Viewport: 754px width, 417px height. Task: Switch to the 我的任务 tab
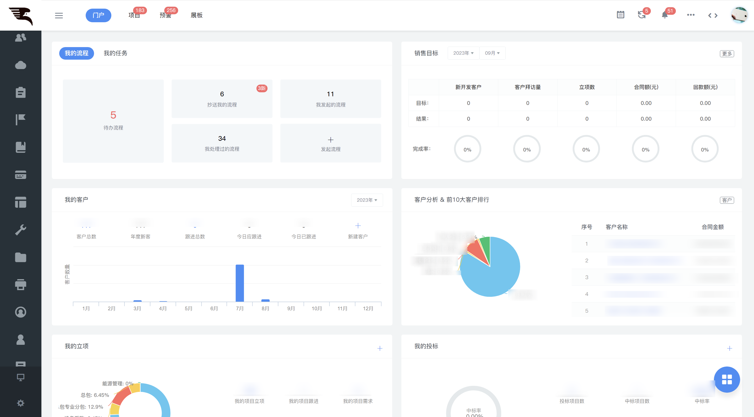click(115, 53)
